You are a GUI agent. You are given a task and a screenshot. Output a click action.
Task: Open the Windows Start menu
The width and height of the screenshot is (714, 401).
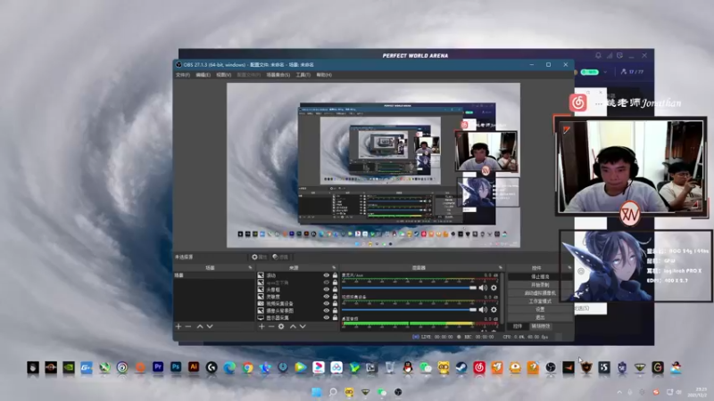pyautogui.click(x=316, y=392)
